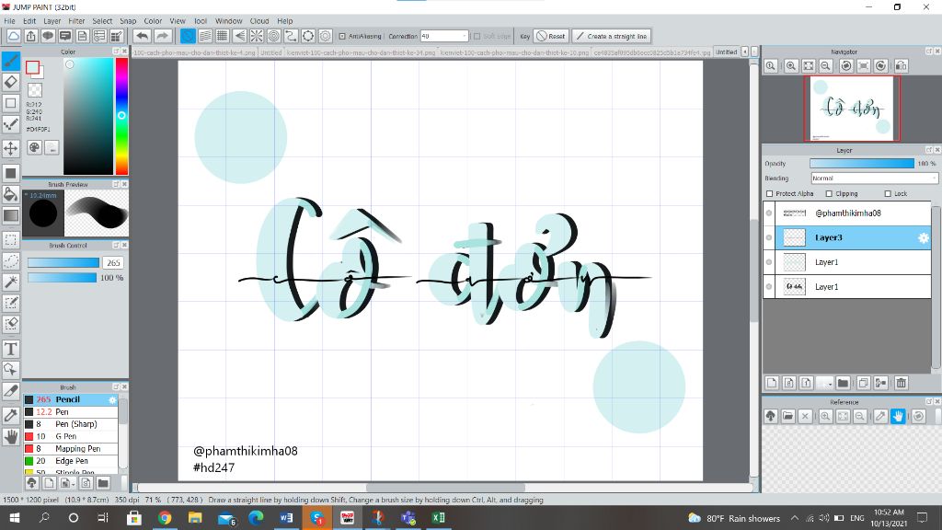Open Layer3 settings gear
This screenshot has width=942, height=530.
(924, 238)
